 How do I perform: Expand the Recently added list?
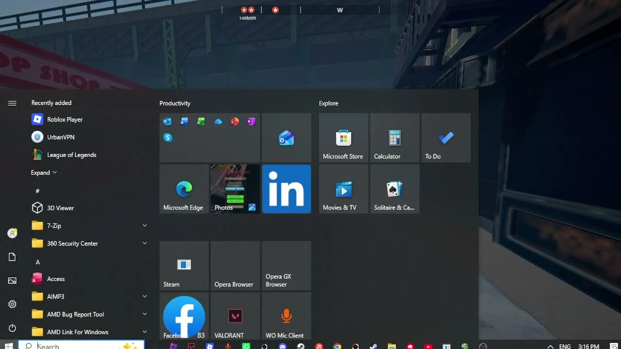[44, 173]
